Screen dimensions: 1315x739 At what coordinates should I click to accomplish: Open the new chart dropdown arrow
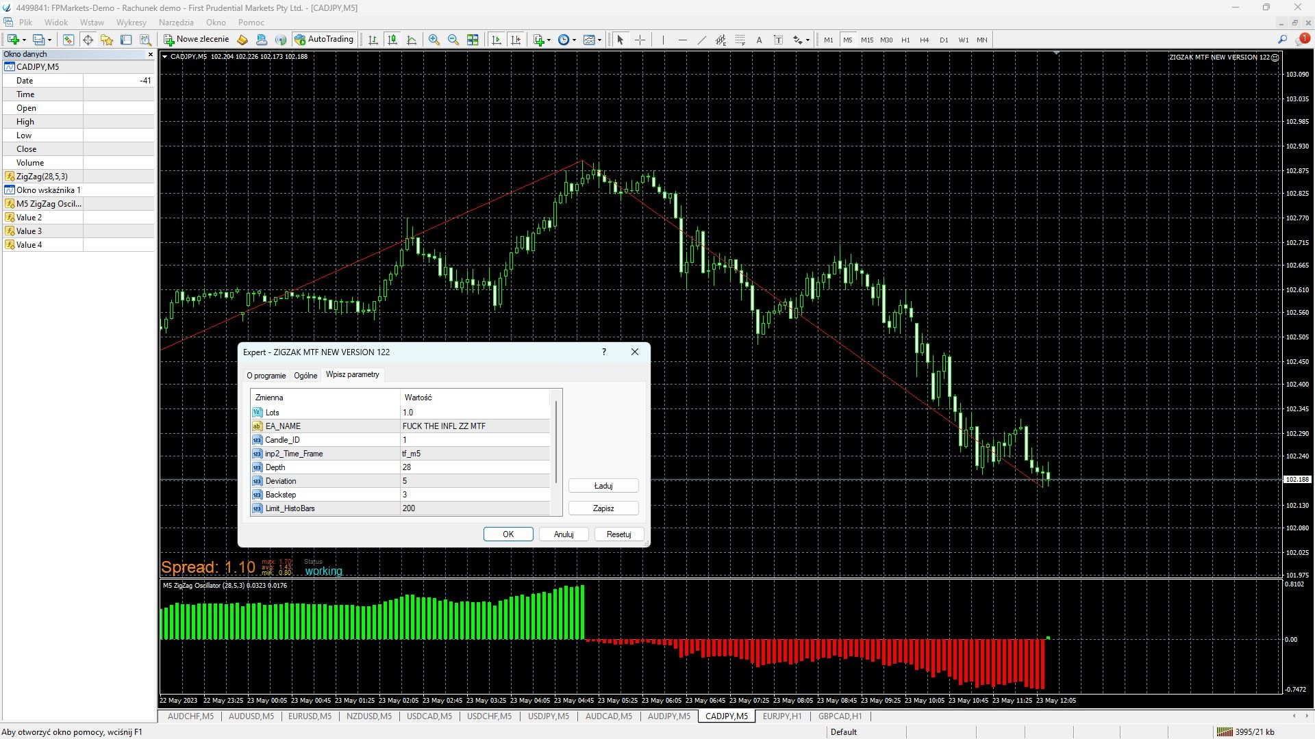pos(25,40)
